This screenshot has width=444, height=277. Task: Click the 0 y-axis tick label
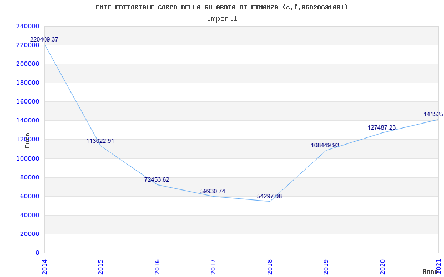click(x=37, y=253)
